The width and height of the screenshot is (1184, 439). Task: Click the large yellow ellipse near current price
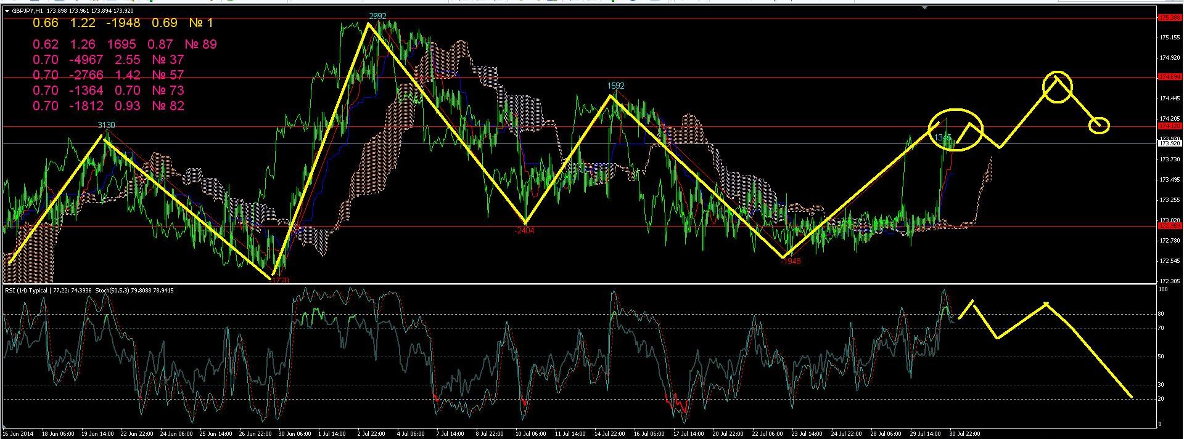tap(956, 129)
